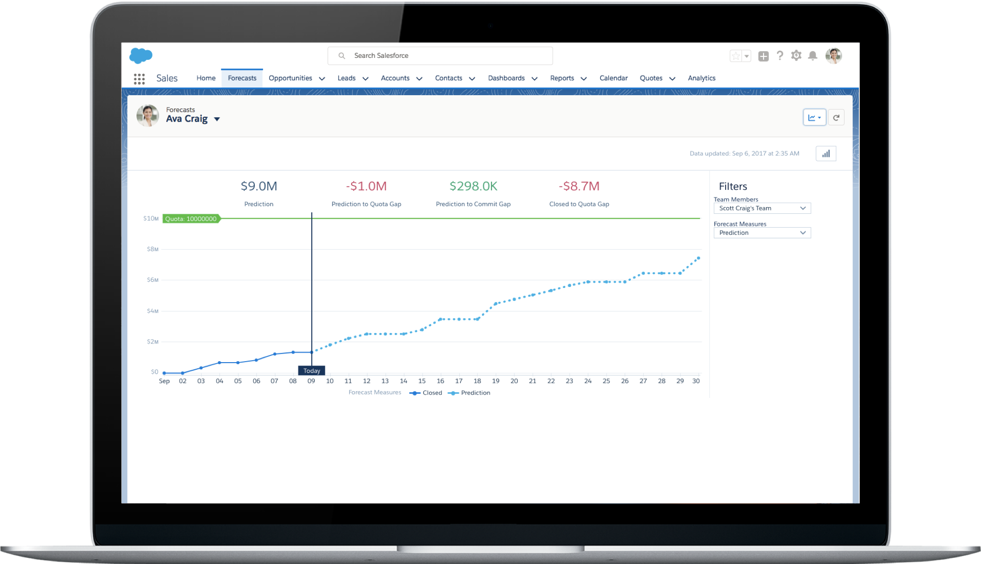Open the Quotes tab
981x564 pixels.
click(x=651, y=78)
